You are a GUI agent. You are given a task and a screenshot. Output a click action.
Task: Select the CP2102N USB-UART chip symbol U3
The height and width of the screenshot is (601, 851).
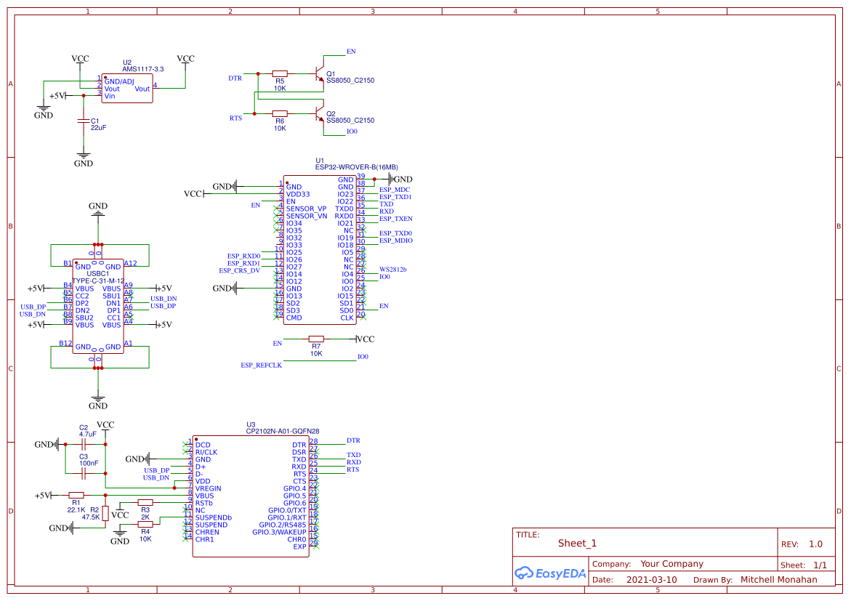point(251,494)
